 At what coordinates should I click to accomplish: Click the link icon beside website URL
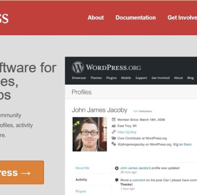point(114,132)
